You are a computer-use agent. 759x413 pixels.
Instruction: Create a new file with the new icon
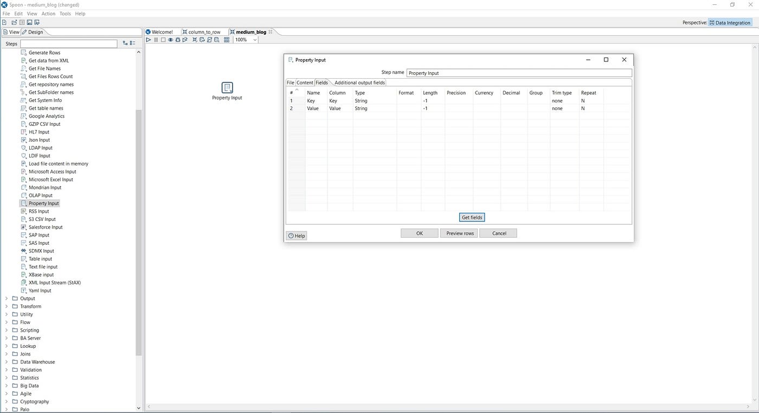coord(5,22)
